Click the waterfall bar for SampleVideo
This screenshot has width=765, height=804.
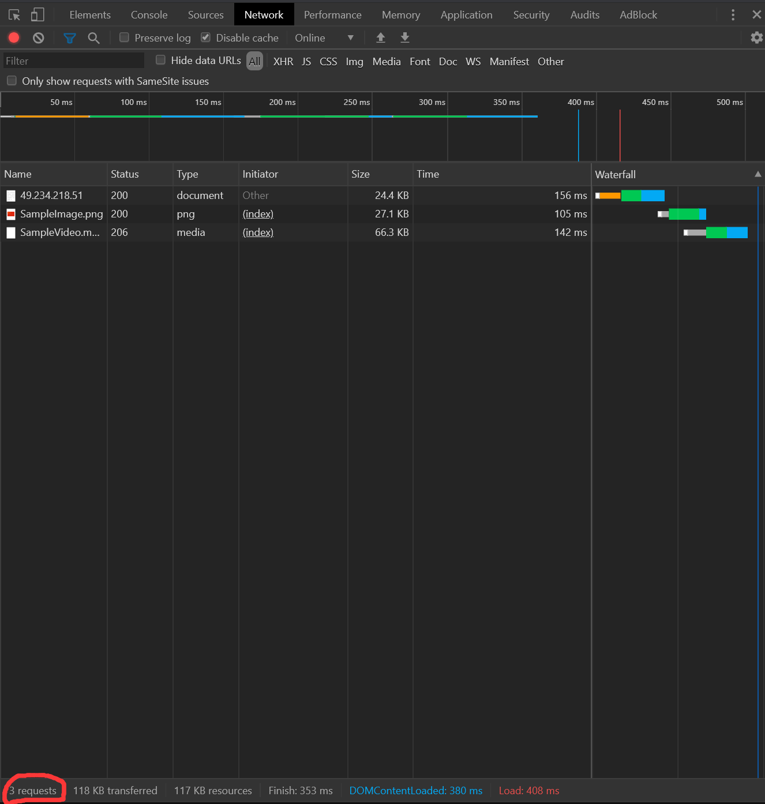point(715,232)
